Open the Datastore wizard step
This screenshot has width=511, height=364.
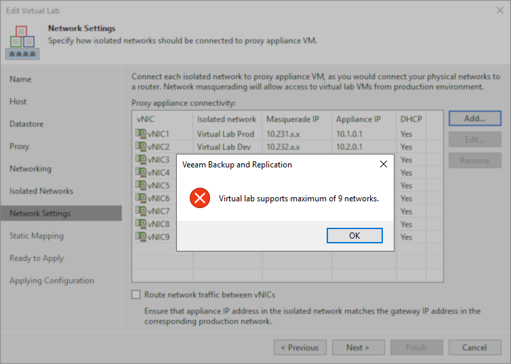(x=26, y=124)
